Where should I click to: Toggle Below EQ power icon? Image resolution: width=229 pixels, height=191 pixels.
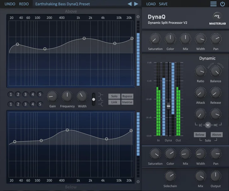[138, 182]
